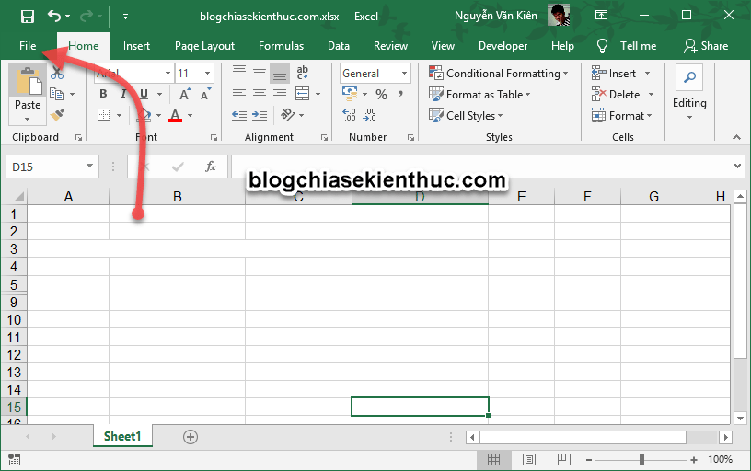This screenshot has width=751, height=471.
Task: Switch to the Insert tab
Action: [136, 46]
